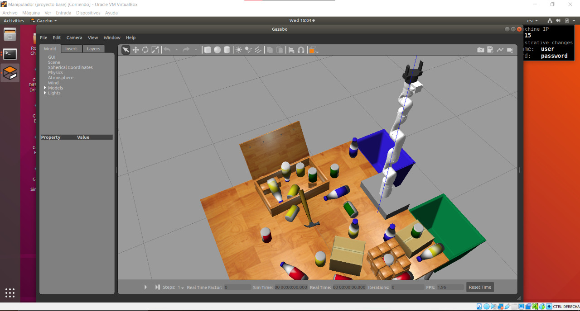580x311 pixels.
Task: Expand the Models tree item
Action: [45, 88]
